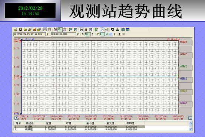Pause the trend curve updating
Screen dimensions: 205x137
(x=86, y=30)
